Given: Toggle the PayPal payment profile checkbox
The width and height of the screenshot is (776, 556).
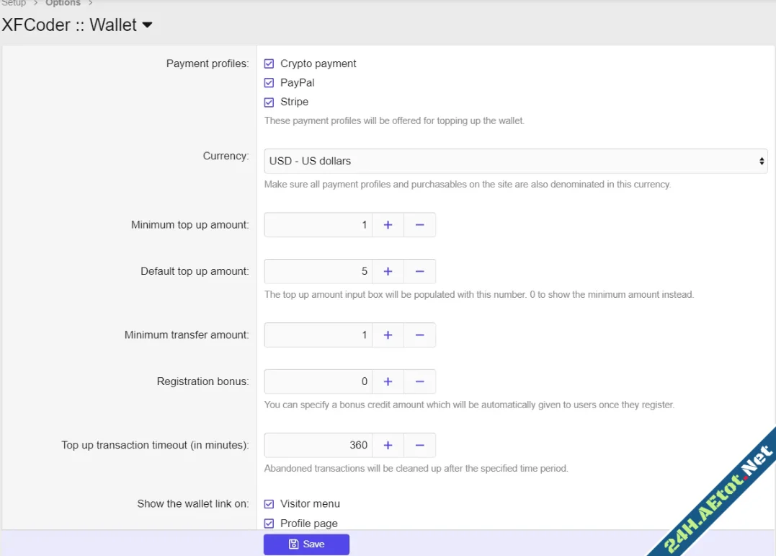Looking at the screenshot, I should (269, 83).
